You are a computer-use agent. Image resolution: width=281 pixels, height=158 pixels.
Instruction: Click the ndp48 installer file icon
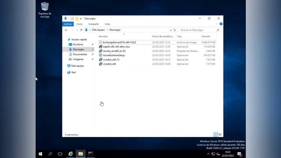[101, 47]
